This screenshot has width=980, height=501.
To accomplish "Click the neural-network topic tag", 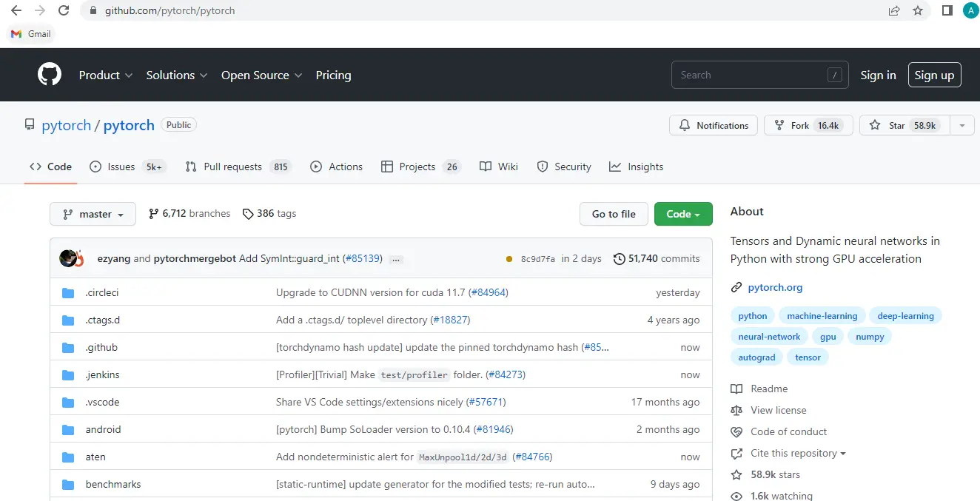I will (769, 337).
